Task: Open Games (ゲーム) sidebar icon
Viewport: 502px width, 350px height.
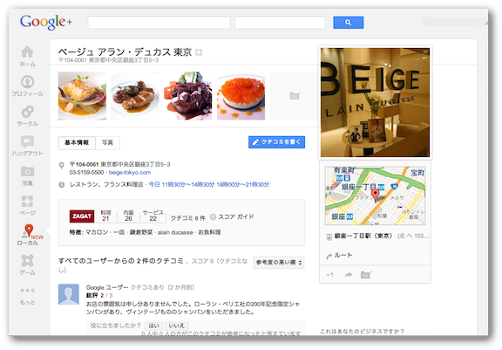Action: (x=28, y=261)
